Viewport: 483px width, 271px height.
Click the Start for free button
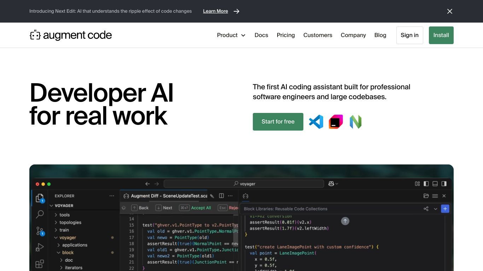(278, 122)
